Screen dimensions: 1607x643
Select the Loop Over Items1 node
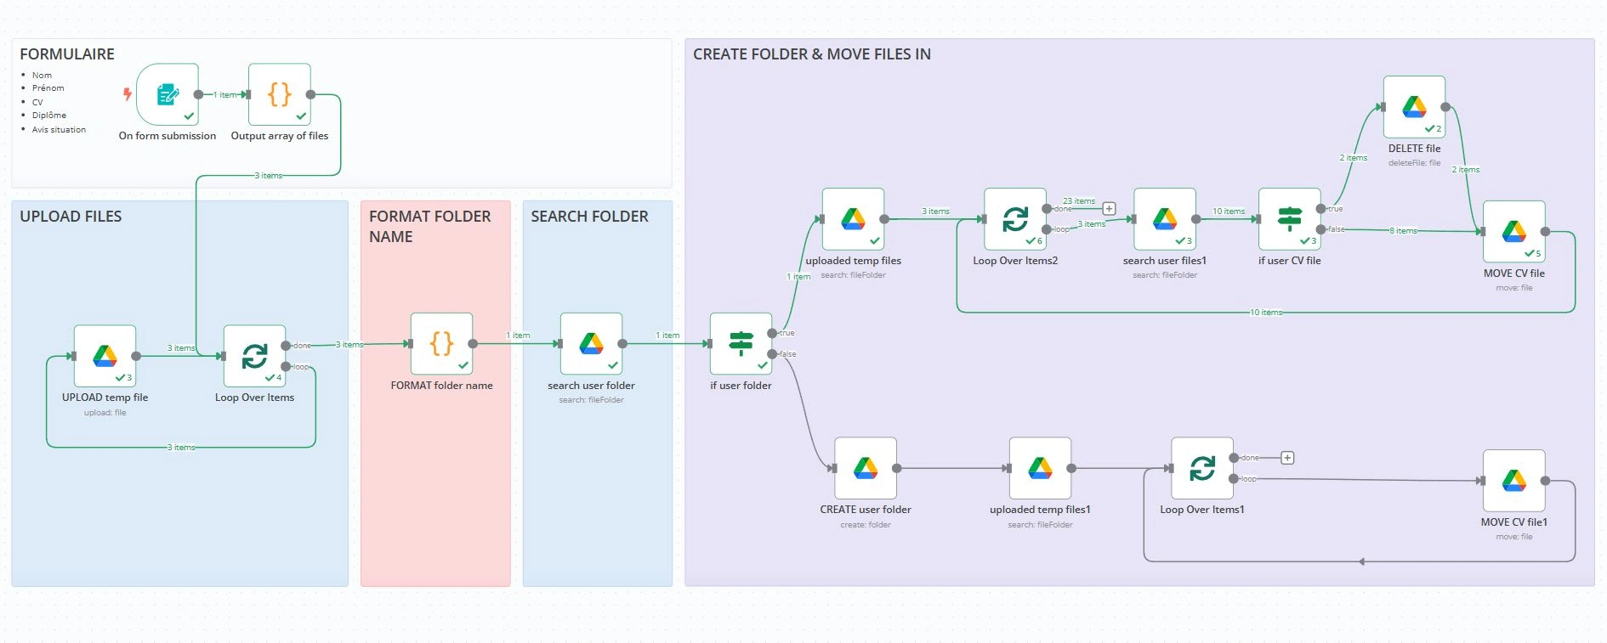pos(1202,468)
